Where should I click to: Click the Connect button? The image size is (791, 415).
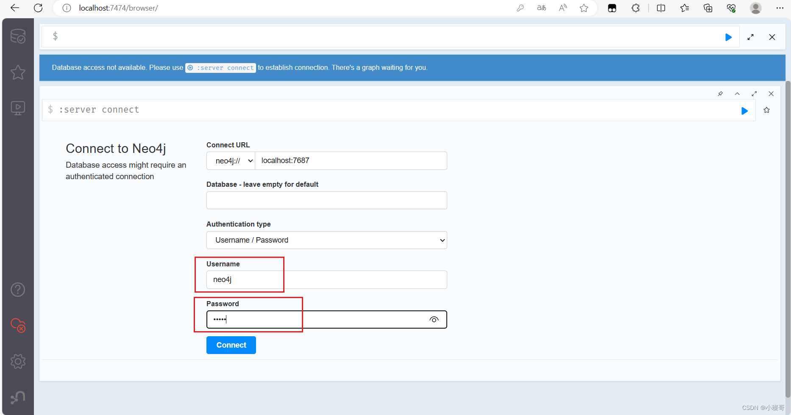click(x=231, y=345)
